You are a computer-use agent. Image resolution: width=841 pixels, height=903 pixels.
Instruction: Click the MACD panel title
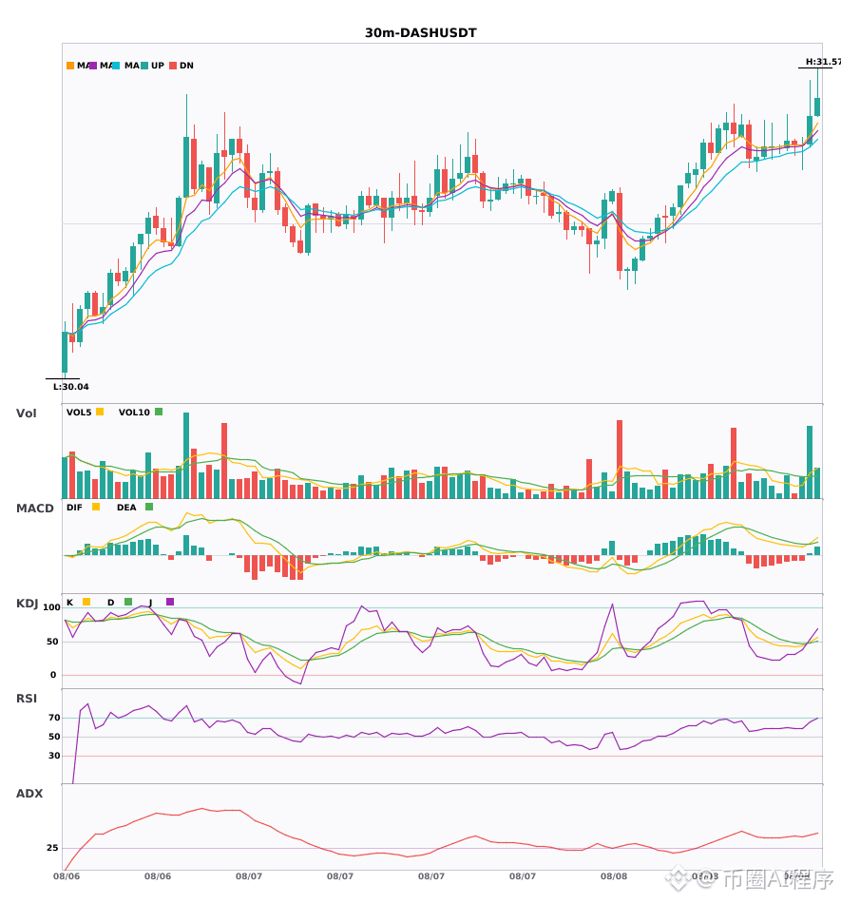(x=34, y=509)
